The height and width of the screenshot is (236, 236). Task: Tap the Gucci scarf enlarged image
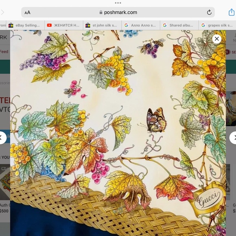[118, 133]
